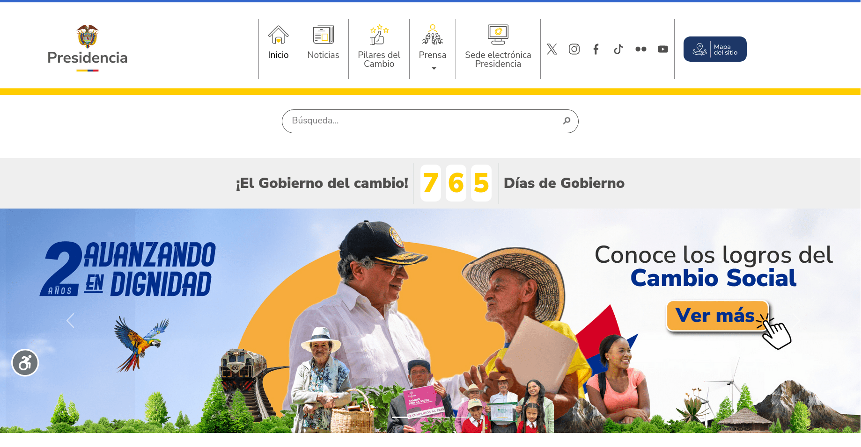This screenshot has width=861, height=447.
Task: Open the Instagram profile icon
Action: [574, 49]
